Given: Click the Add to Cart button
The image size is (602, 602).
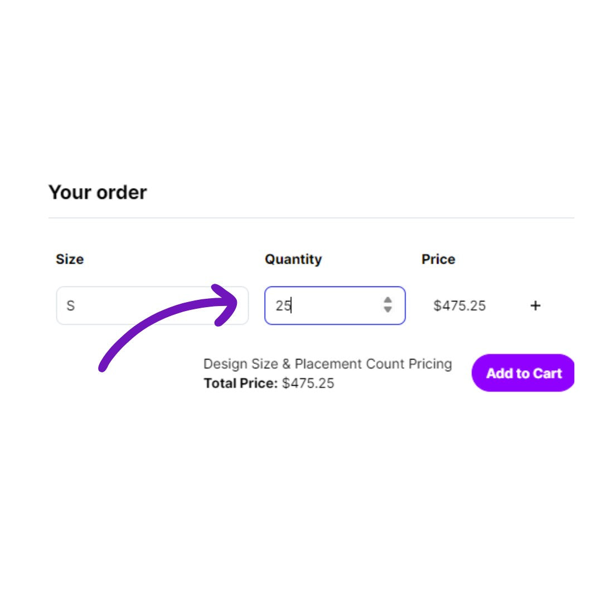Looking at the screenshot, I should [x=523, y=373].
